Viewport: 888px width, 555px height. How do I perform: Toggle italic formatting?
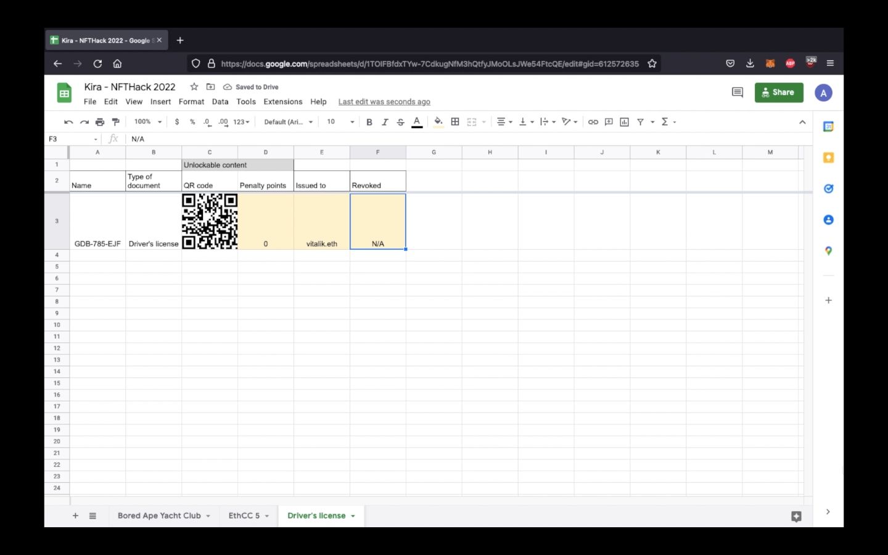pyautogui.click(x=385, y=122)
